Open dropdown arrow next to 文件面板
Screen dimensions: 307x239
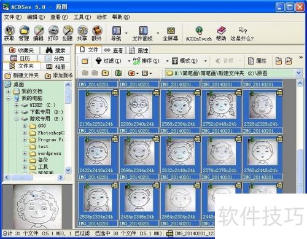coord(158,33)
